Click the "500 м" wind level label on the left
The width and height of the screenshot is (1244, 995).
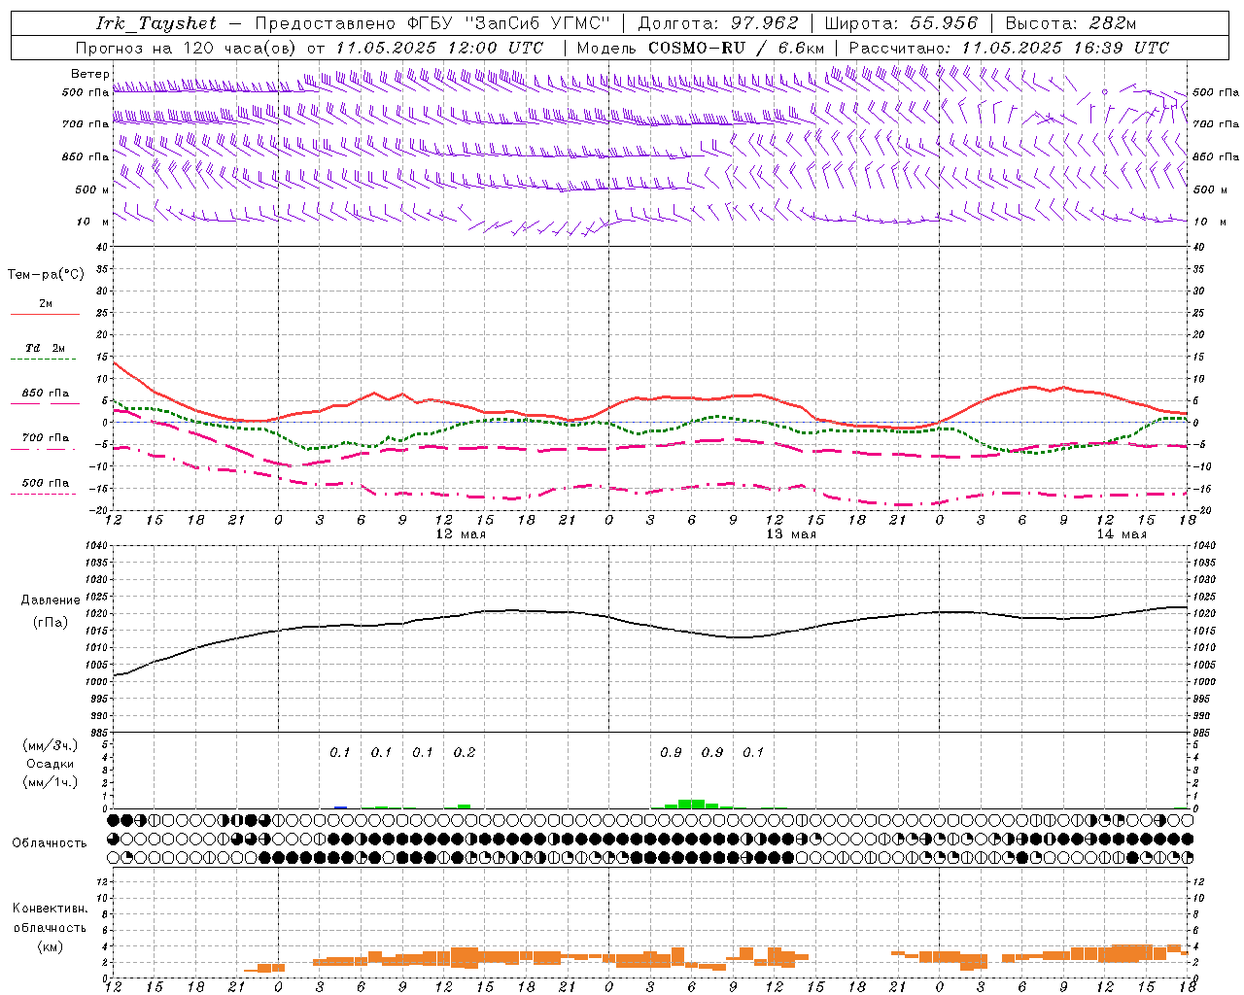(93, 189)
